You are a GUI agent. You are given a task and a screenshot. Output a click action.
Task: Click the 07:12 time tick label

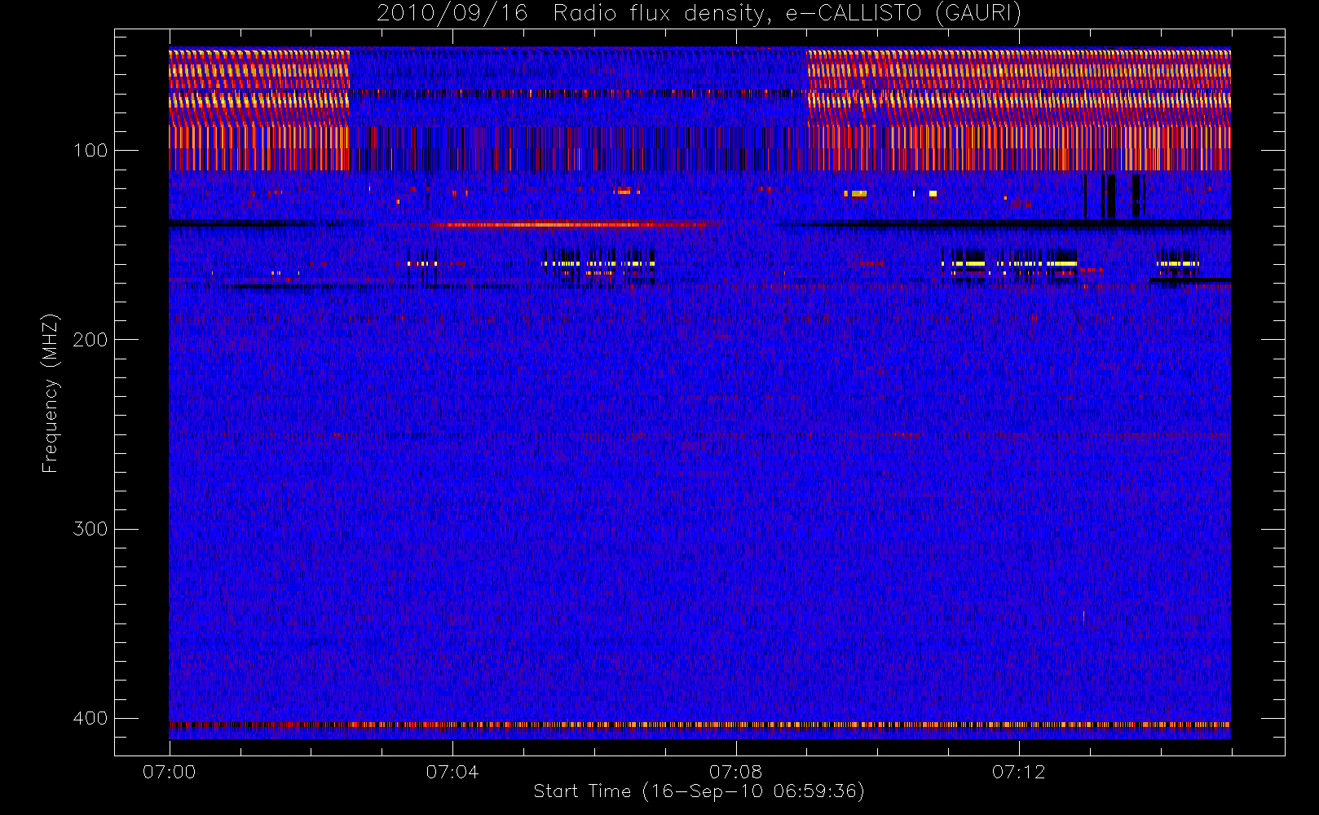pos(1018,772)
